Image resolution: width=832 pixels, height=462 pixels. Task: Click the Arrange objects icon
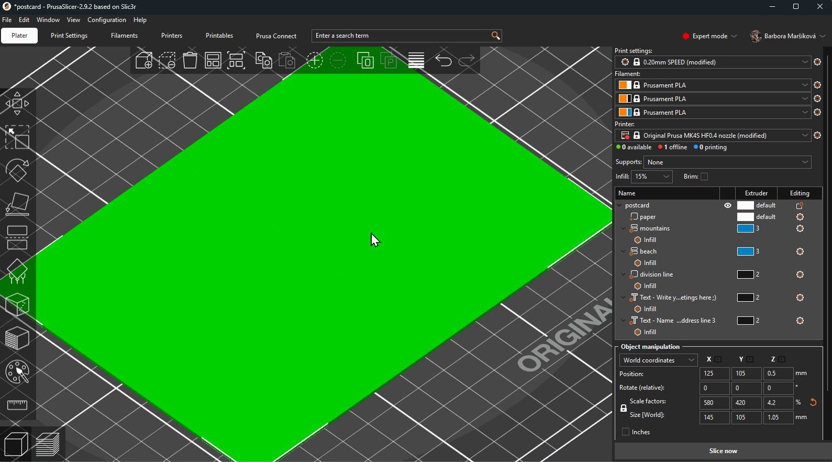click(213, 61)
